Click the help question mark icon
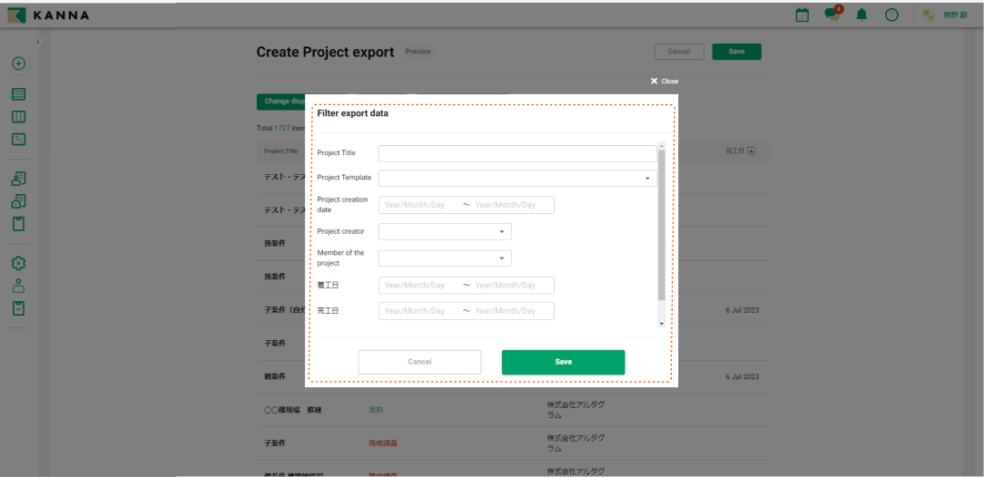The image size is (984, 477). click(891, 15)
